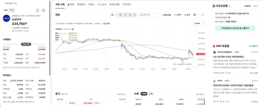Click the 234,750 marker on the 52-week range
Image resolution: width=261 pixels, height=108 pixels.
click(x=26, y=44)
